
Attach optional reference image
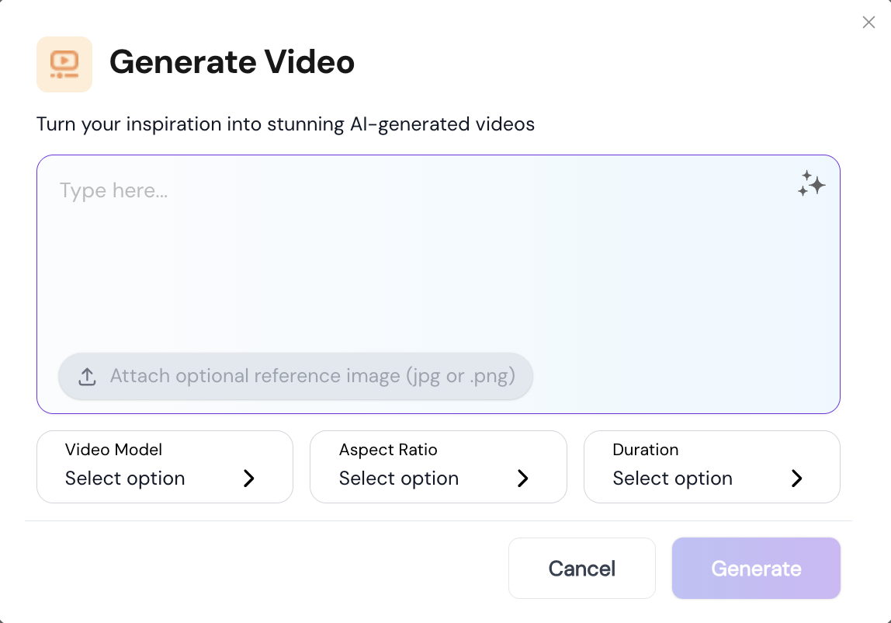(296, 377)
